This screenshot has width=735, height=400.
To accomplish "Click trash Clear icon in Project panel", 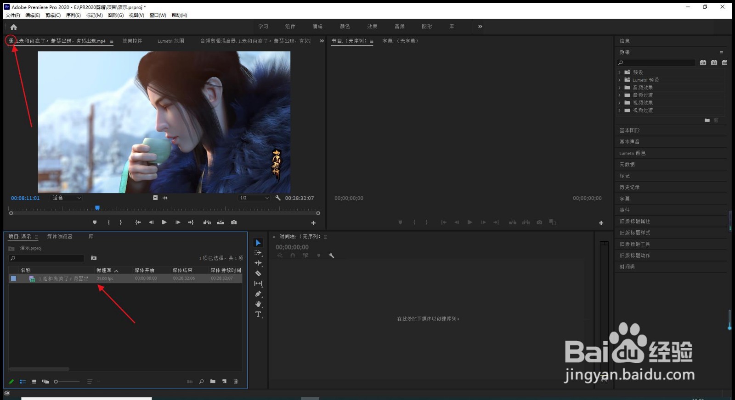I will tap(236, 381).
